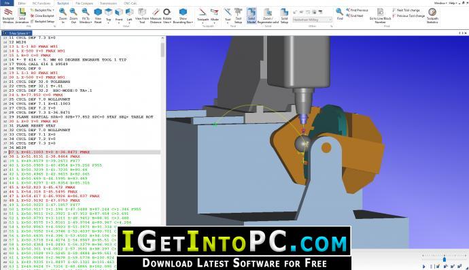
Task: Click the Zoom Out magnifier
Action: (73, 16)
